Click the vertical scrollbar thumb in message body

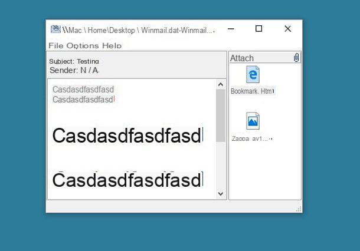[x=221, y=115]
